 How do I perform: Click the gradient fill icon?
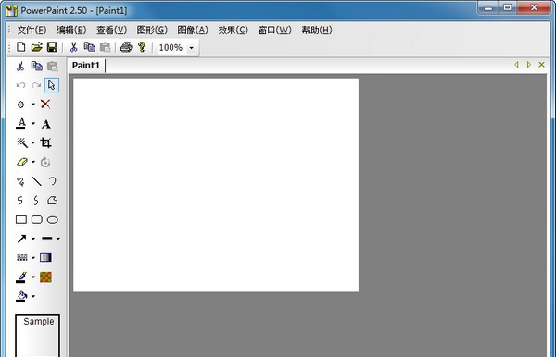[45, 258]
